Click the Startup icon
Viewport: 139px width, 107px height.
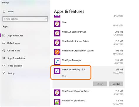tap(4, 73)
